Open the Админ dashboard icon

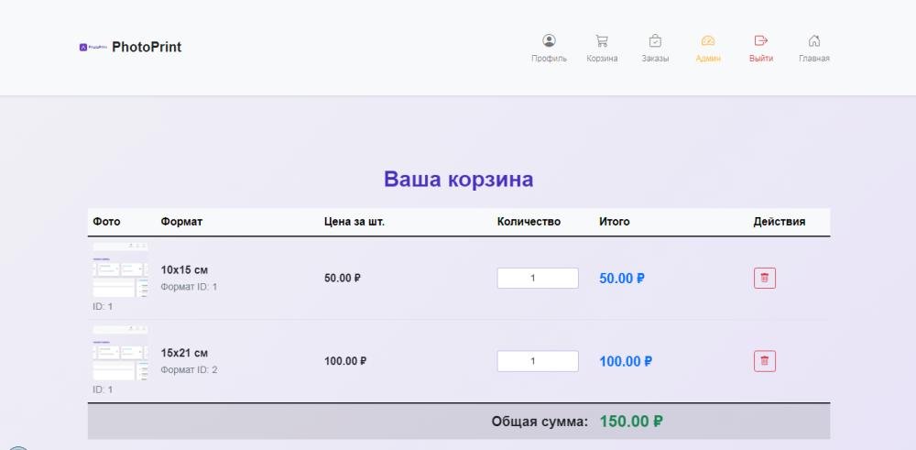pos(708,40)
